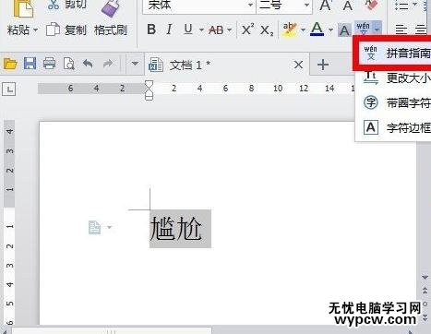The height and width of the screenshot is (334, 431).
Task: Close the 文档 1 tab with X
Action: pyautogui.click(x=298, y=65)
